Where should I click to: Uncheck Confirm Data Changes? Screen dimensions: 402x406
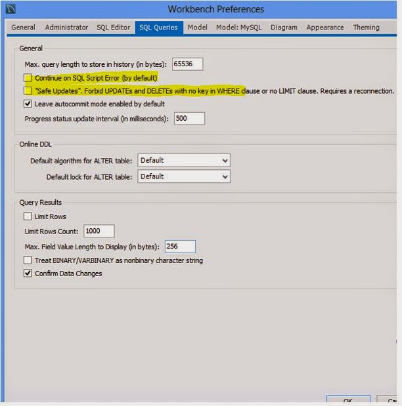[28, 273]
